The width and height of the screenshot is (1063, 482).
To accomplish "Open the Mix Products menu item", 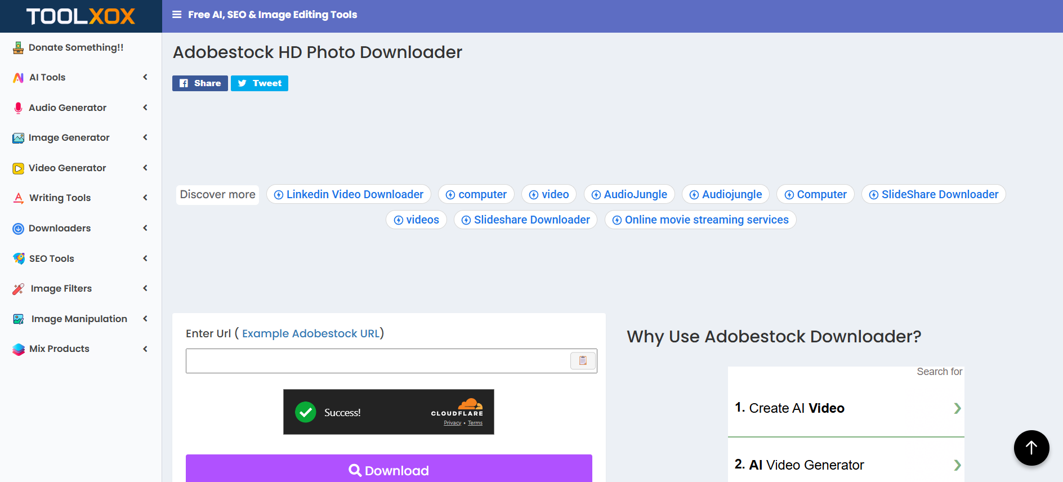I will point(59,349).
